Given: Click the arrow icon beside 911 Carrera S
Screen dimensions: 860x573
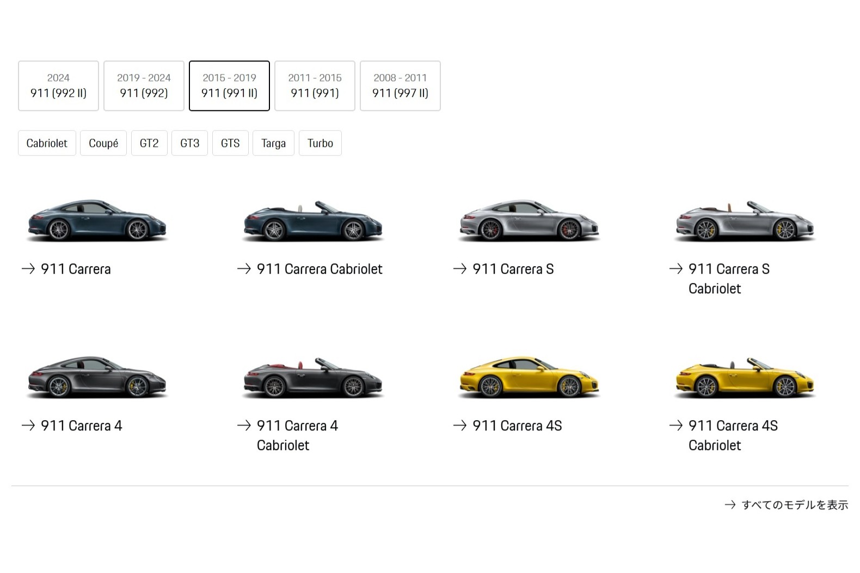Looking at the screenshot, I should (460, 268).
